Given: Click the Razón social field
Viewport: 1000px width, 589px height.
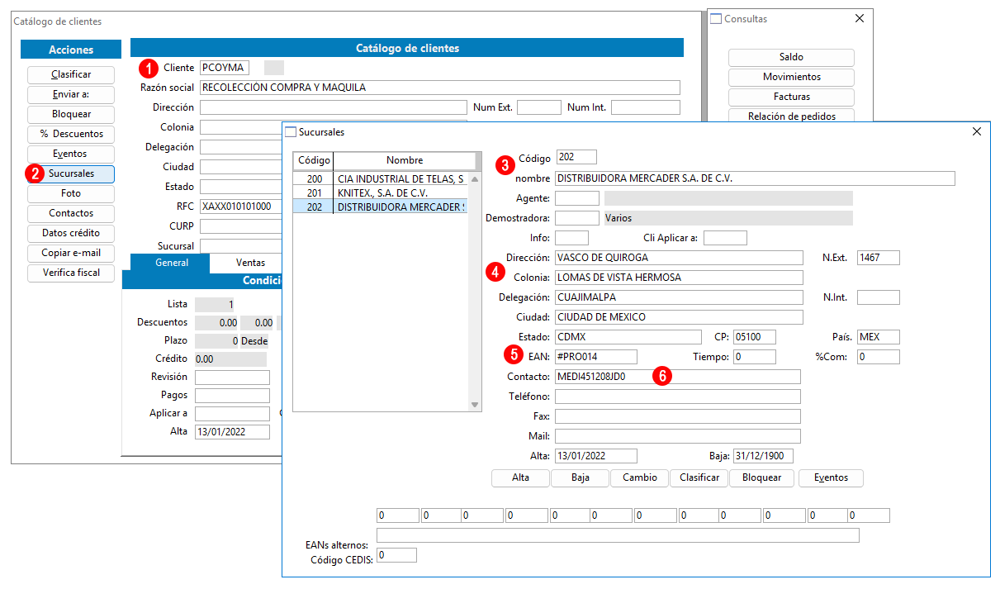Looking at the screenshot, I should [x=440, y=88].
